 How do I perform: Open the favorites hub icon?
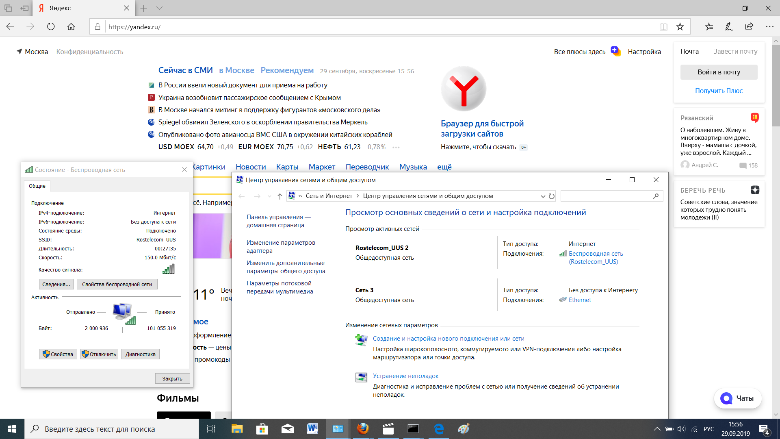[x=709, y=27]
